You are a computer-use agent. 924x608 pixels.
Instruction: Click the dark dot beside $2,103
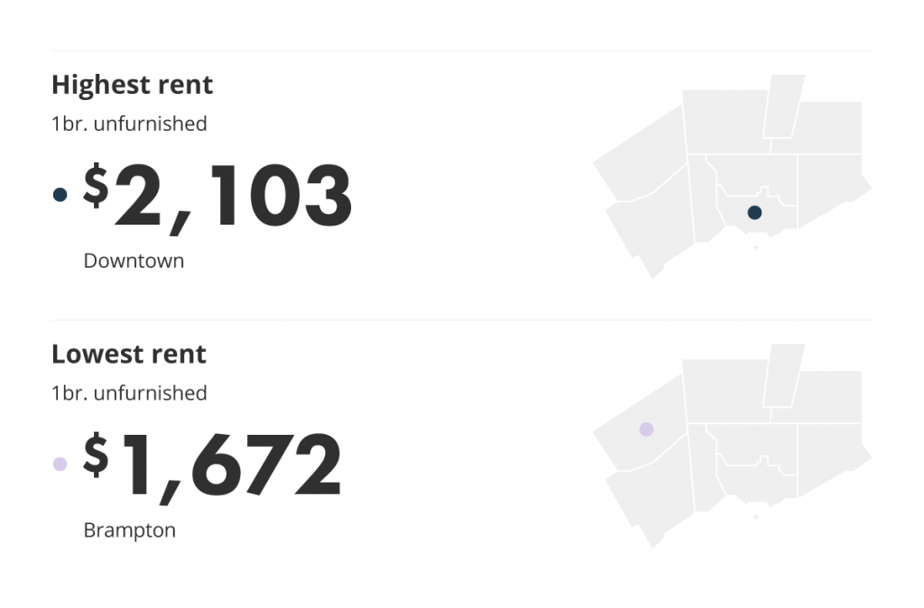pos(60,195)
